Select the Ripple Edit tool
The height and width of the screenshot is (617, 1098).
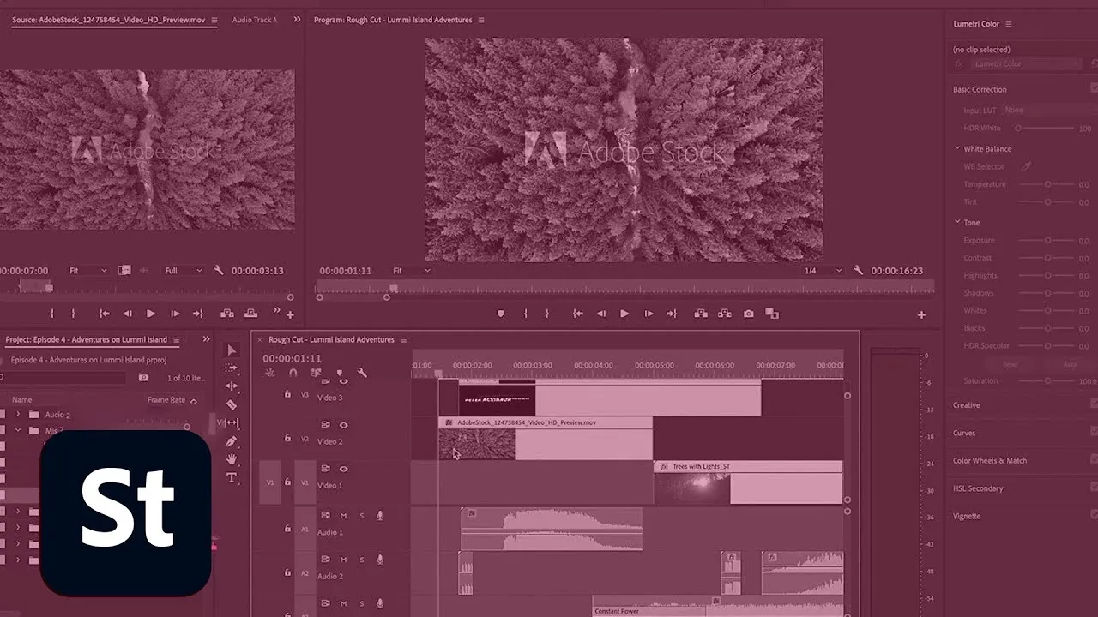pyautogui.click(x=232, y=386)
